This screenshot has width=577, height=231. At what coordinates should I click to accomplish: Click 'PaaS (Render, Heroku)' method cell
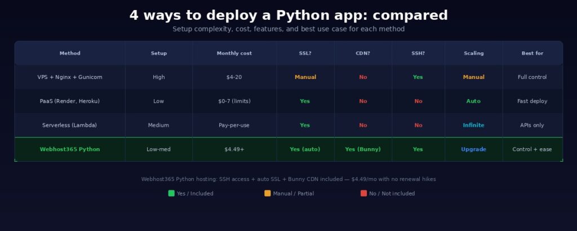70,101
